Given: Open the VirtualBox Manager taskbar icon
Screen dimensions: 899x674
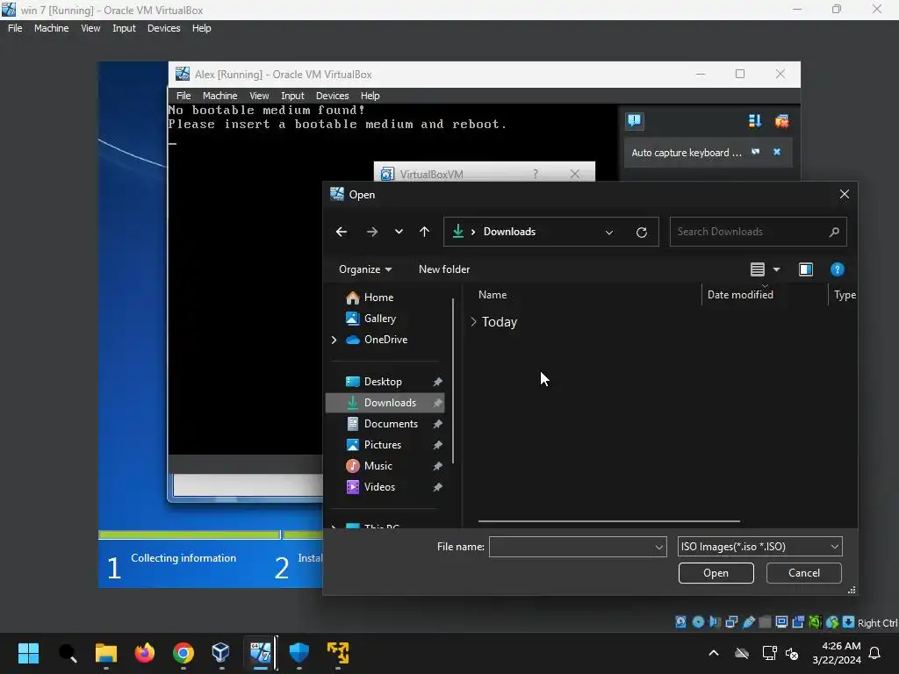Looking at the screenshot, I should tap(220, 653).
